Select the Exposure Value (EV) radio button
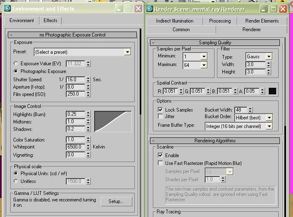 pyautogui.click(x=16, y=64)
